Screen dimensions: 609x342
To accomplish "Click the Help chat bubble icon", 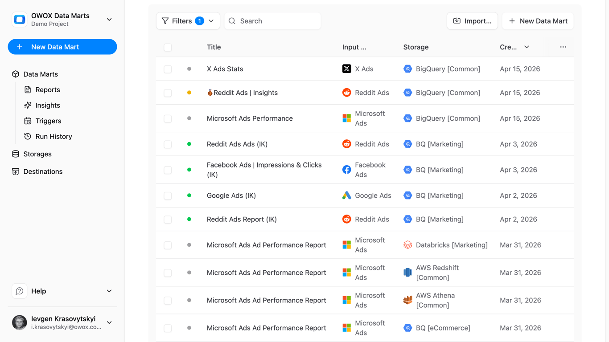I will click(20, 291).
